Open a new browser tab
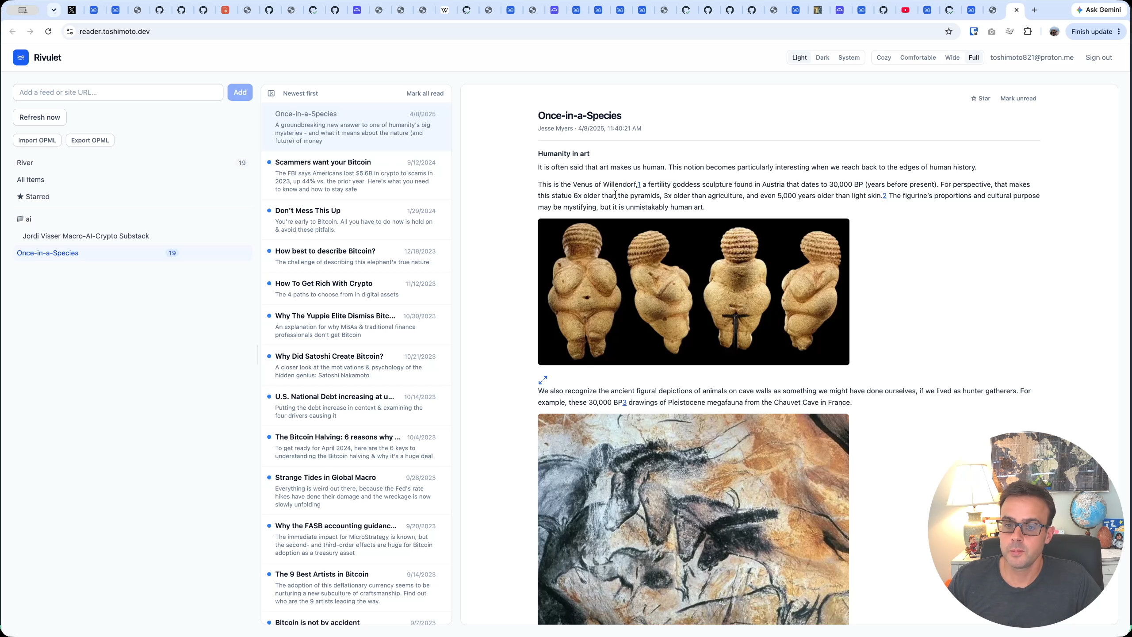The width and height of the screenshot is (1132, 637). [x=1034, y=10]
